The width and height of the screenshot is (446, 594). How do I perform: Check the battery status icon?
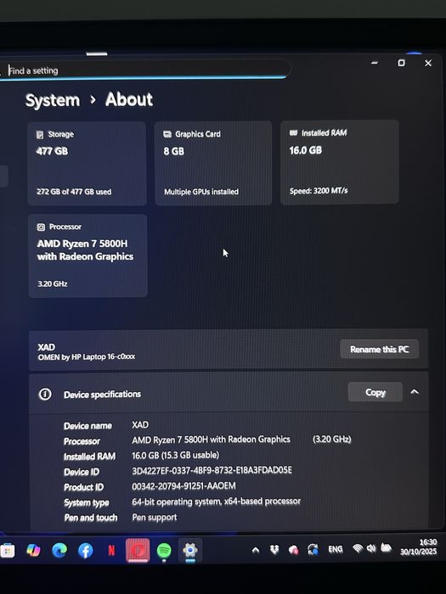click(386, 548)
